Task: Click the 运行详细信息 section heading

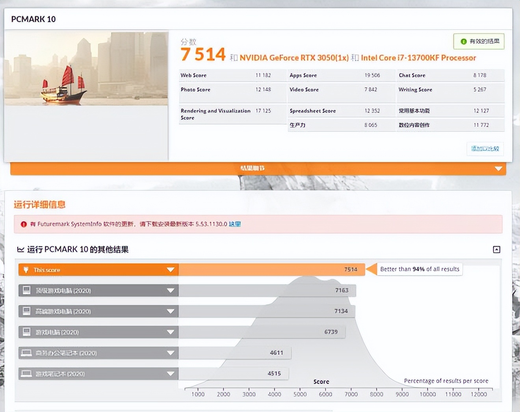Action: point(39,204)
